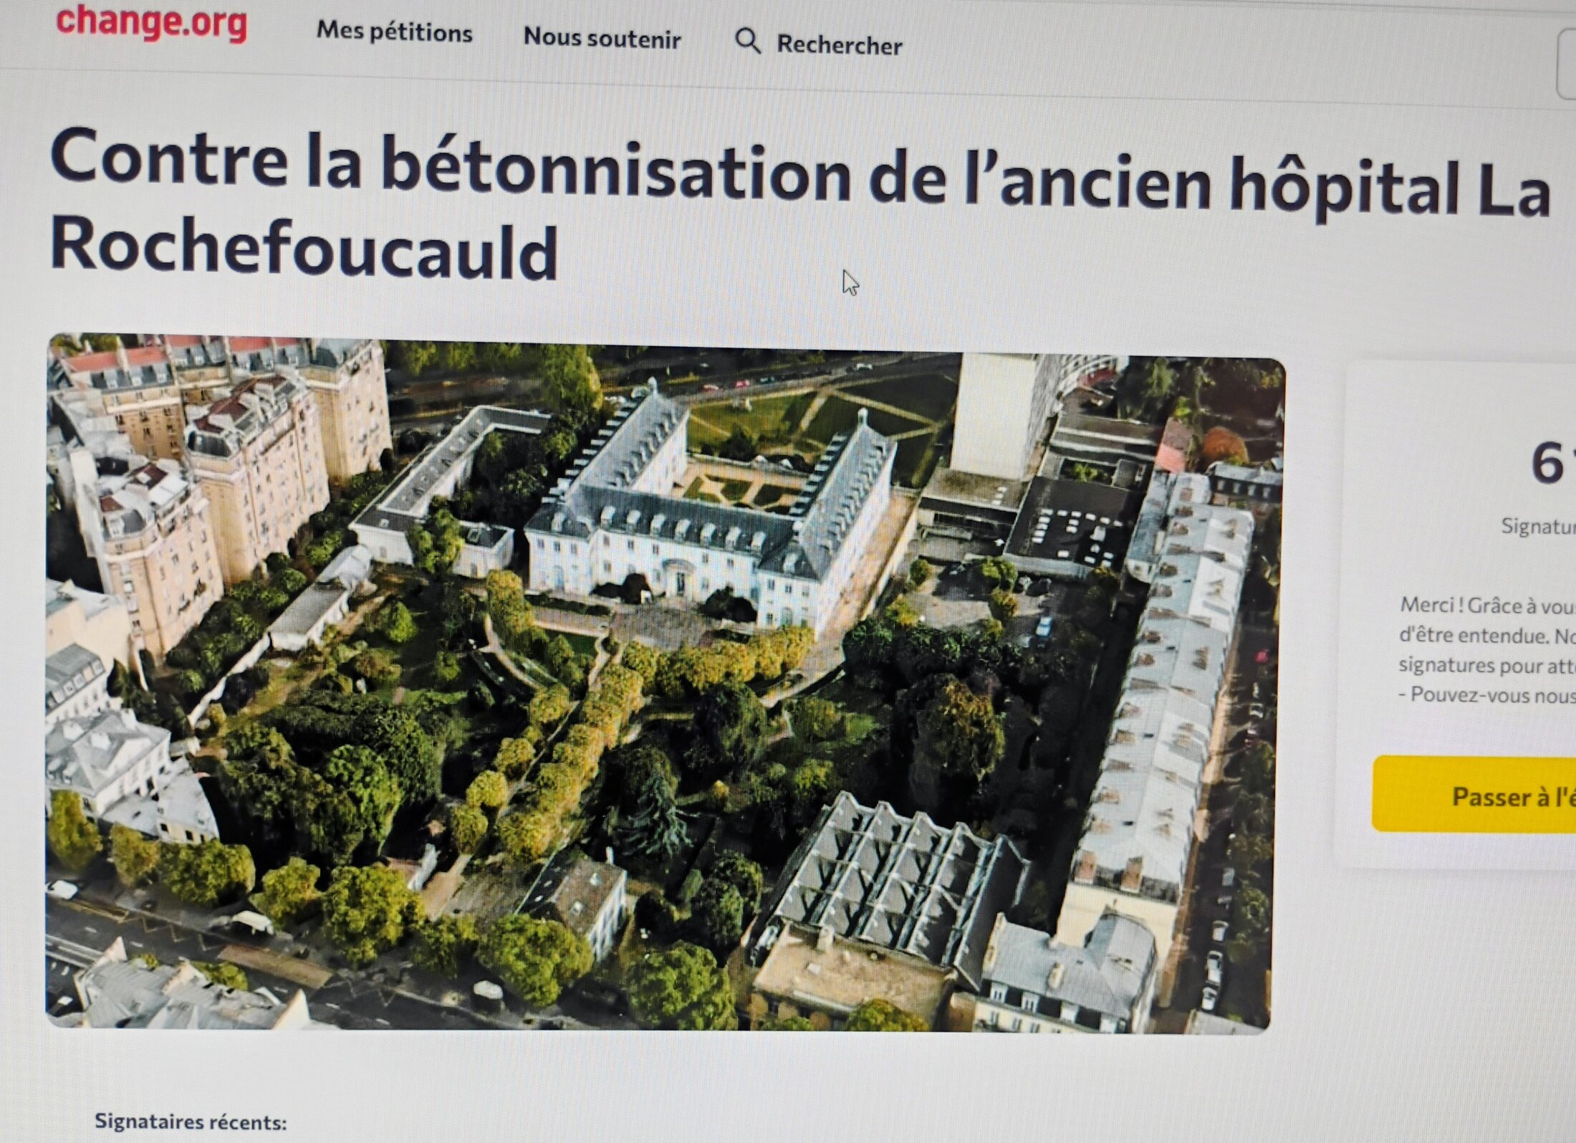1576x1143 pixels.
Task: Click the Signataires récents heading
Action: click(x=191, y=1122)
